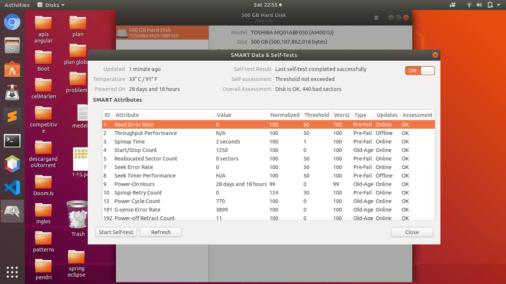Toggle the SMART ON switch off

420,71
